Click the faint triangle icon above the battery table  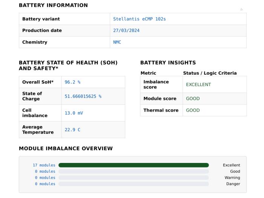pos(241,9)
